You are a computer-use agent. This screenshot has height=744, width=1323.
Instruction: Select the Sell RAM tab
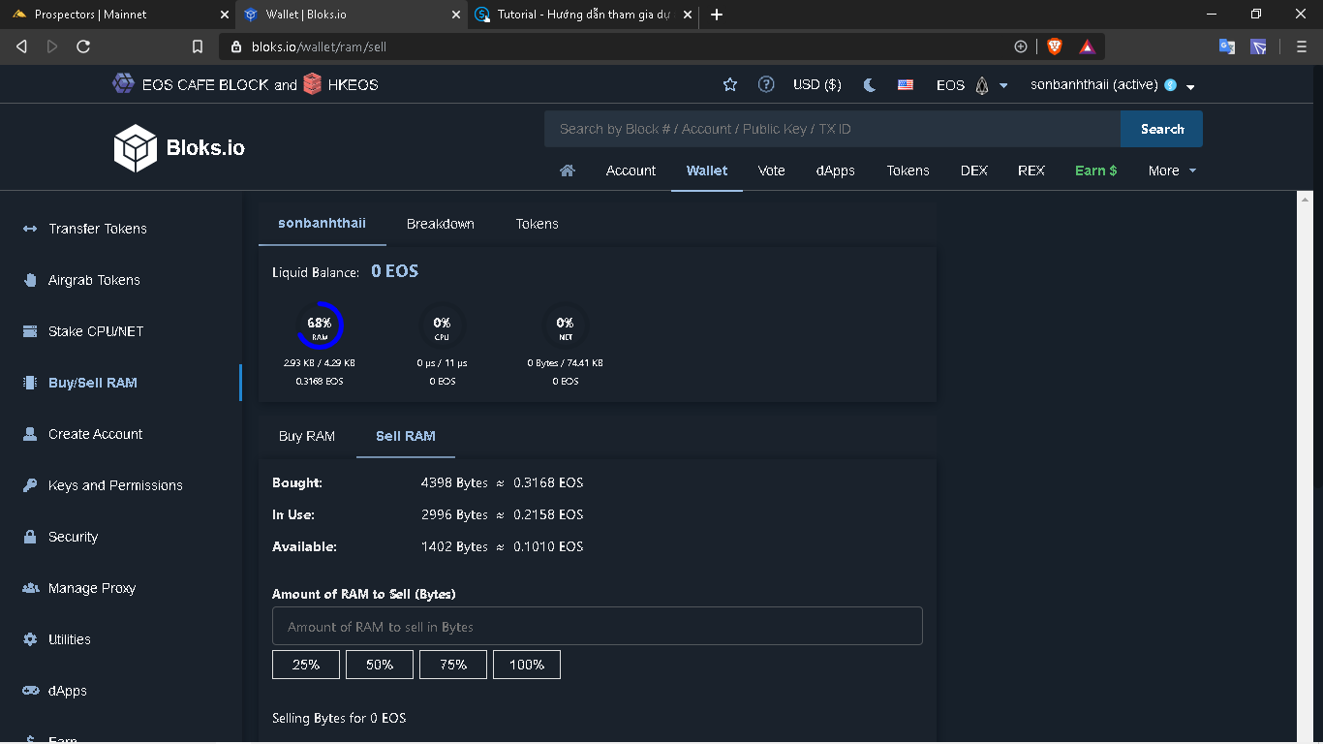coord(406,436)
